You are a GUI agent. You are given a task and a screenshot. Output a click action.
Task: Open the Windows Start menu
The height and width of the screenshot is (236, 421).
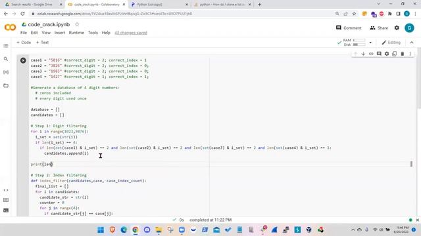[x=101, y=230]
